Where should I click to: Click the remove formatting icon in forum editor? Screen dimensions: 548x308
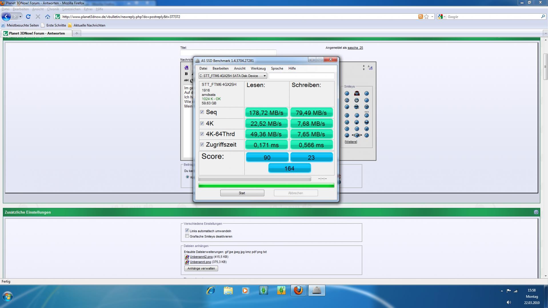pyautogui.click(x=186, y=68)
